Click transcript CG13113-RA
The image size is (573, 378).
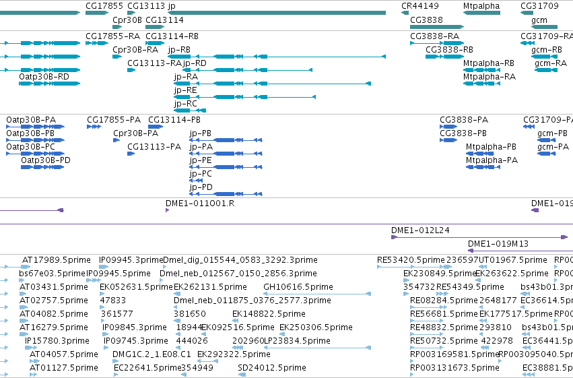154,63
